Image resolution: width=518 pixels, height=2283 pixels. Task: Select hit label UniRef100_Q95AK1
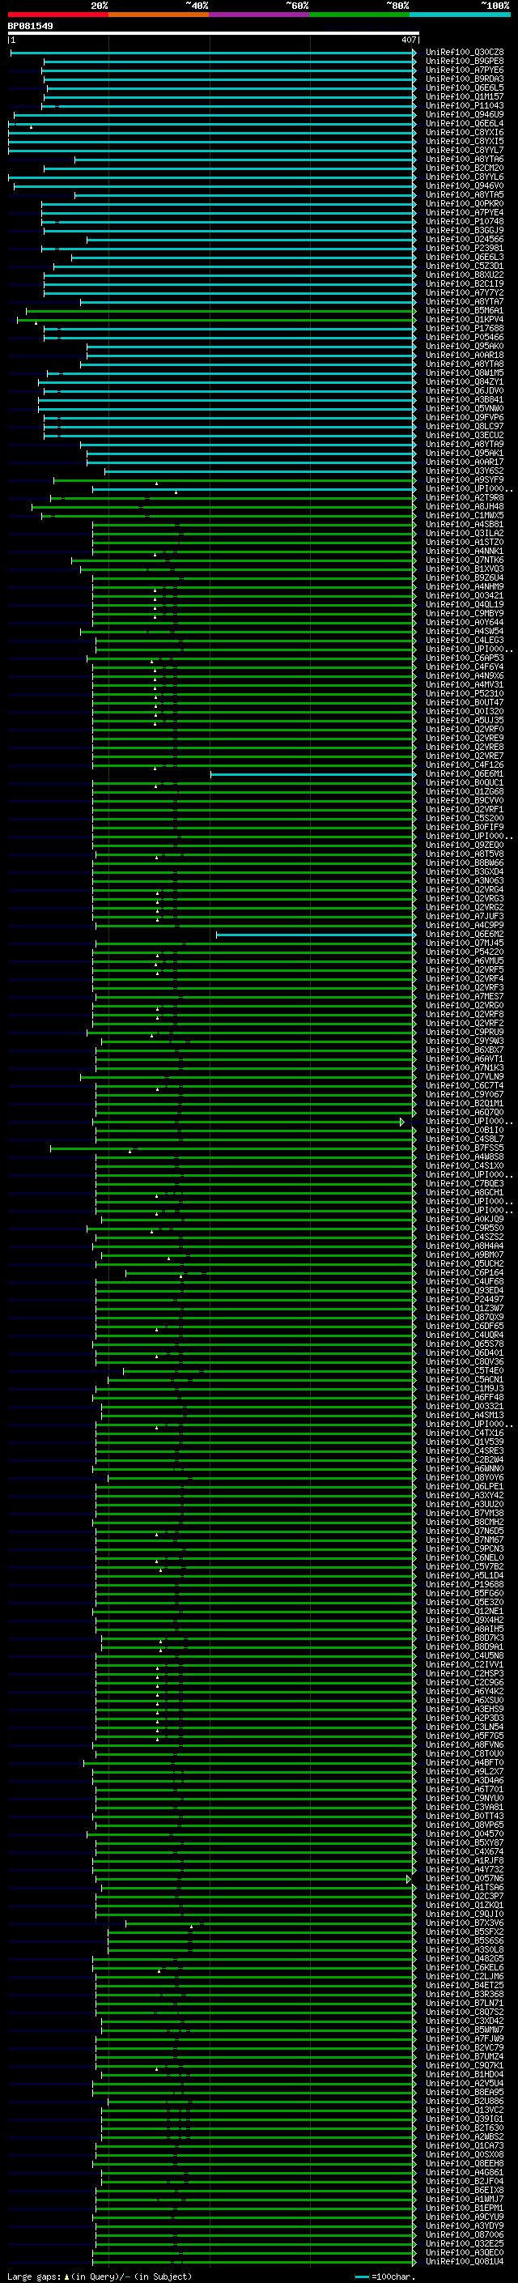click(465, 453)
